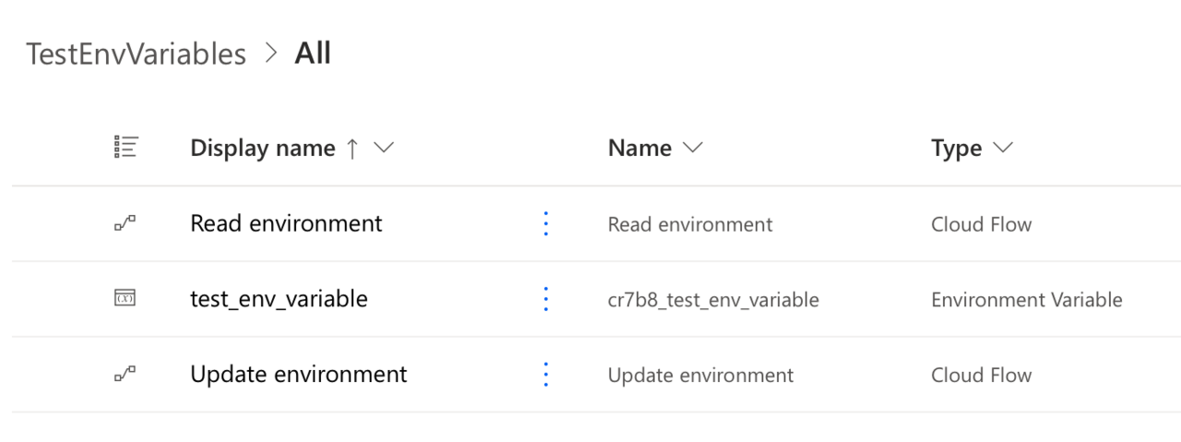Click the environment variable icon beside test_env_variable

[125, 298]
